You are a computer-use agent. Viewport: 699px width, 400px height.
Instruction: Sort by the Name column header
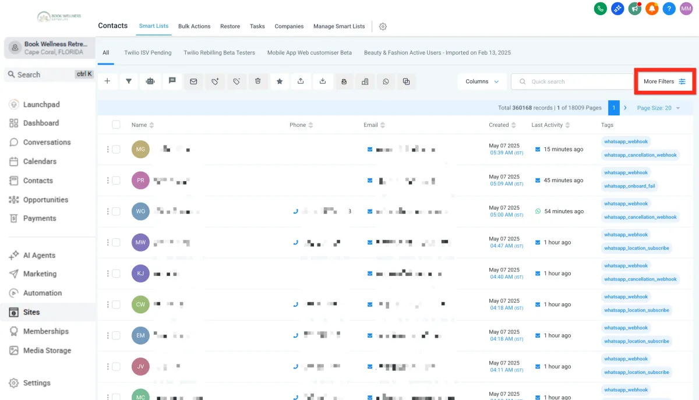pos(143,125)
